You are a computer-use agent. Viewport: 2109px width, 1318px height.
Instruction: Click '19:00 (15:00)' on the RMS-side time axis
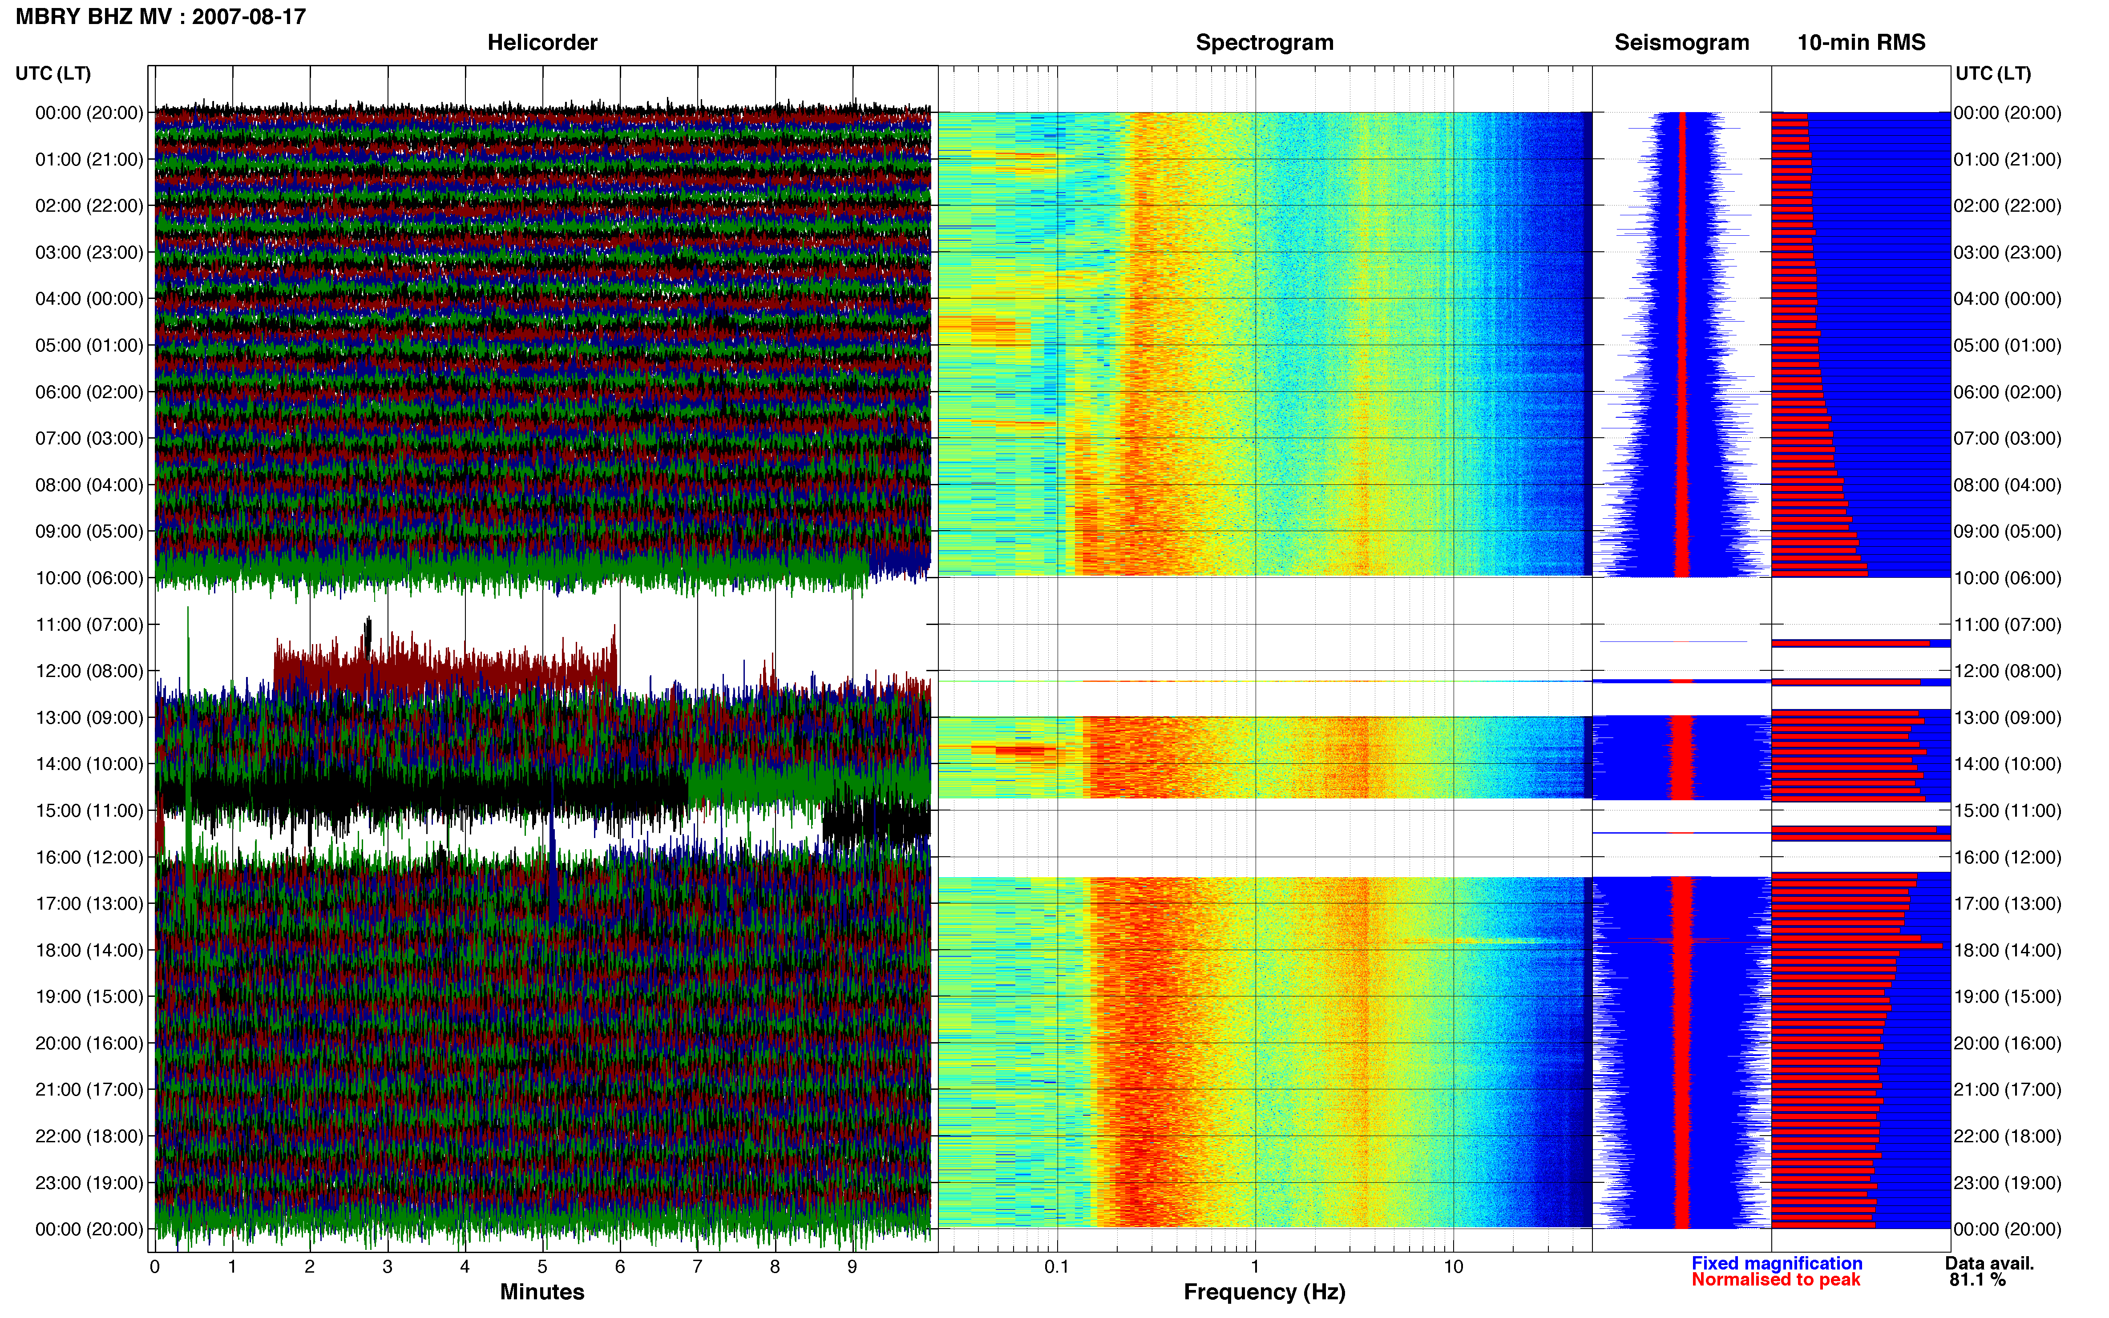[2007, 996]
